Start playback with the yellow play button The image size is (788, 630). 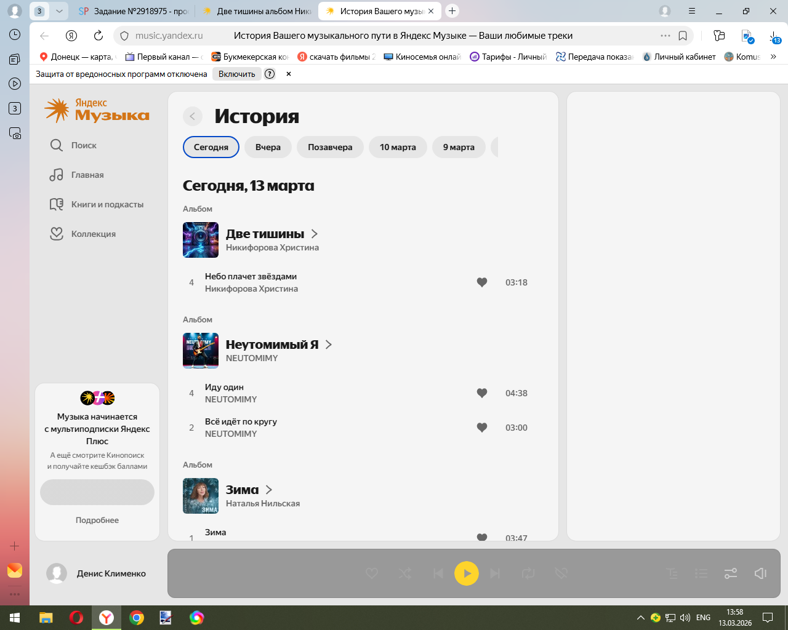[467, 573]
